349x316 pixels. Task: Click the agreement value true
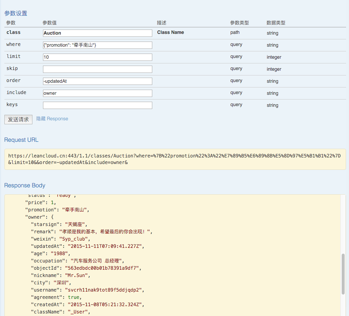point(74,297)
